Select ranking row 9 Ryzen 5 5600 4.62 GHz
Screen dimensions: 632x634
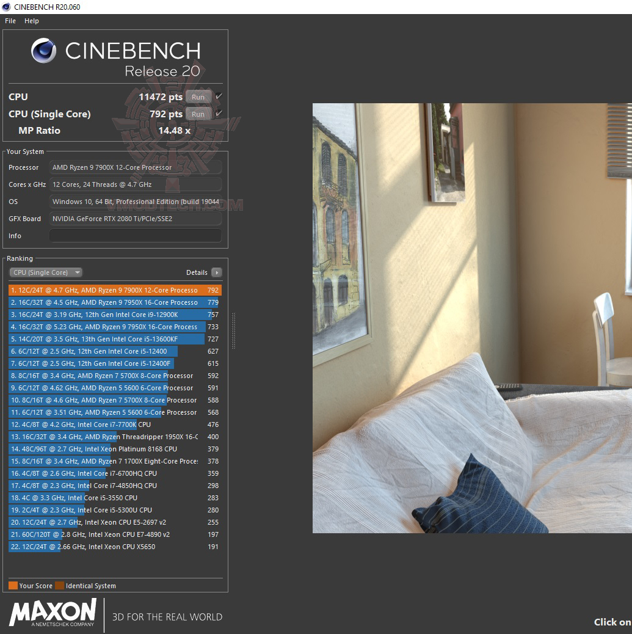[x=115, y=388]
